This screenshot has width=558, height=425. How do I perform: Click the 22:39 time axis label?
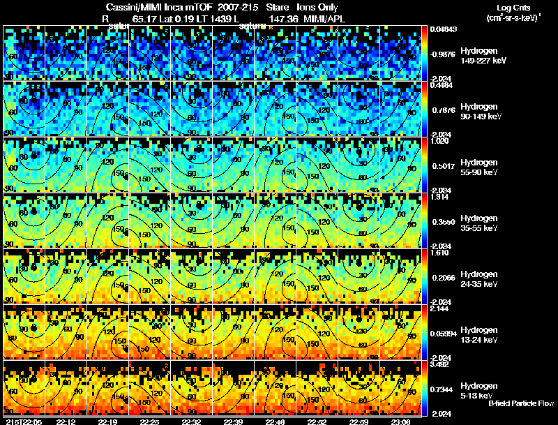pos(233,422)
